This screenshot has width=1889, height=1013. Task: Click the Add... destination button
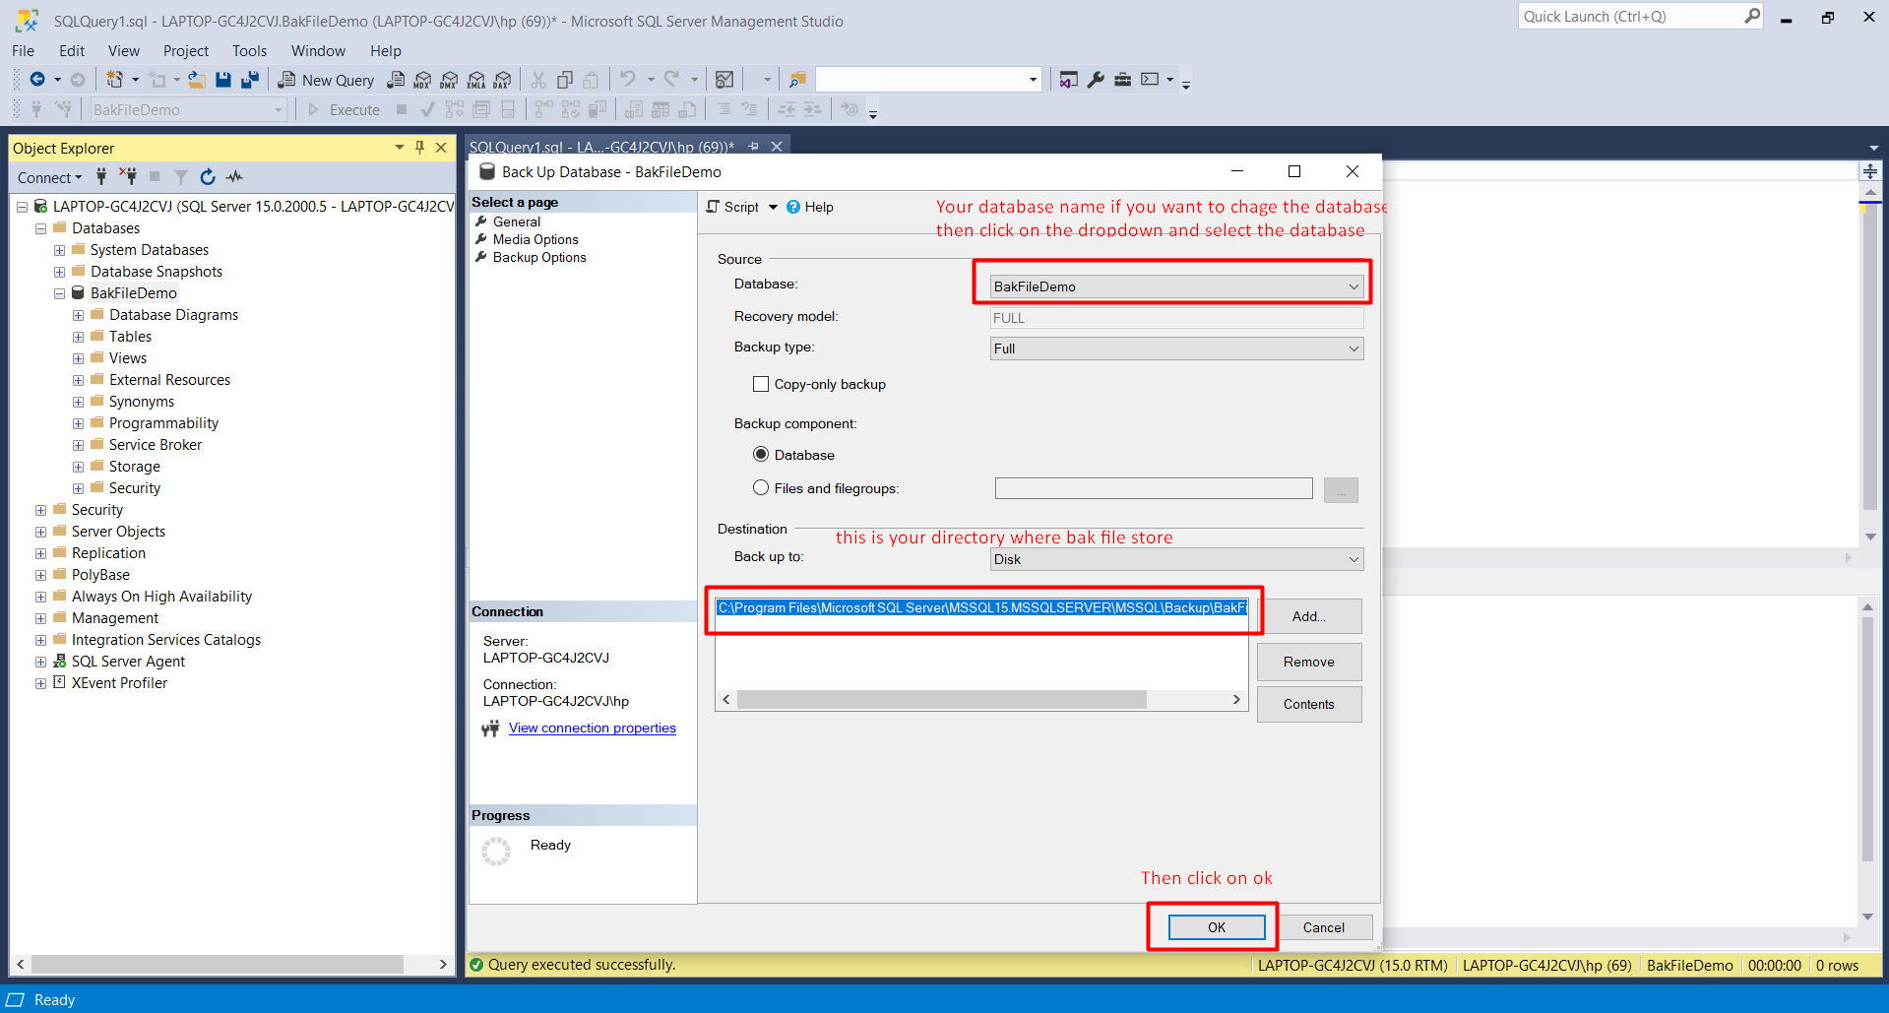click(x=1309, y=616)
